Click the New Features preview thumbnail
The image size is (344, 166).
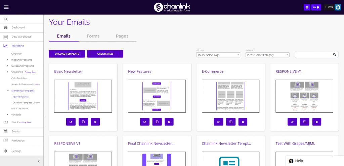coord(157,96)
